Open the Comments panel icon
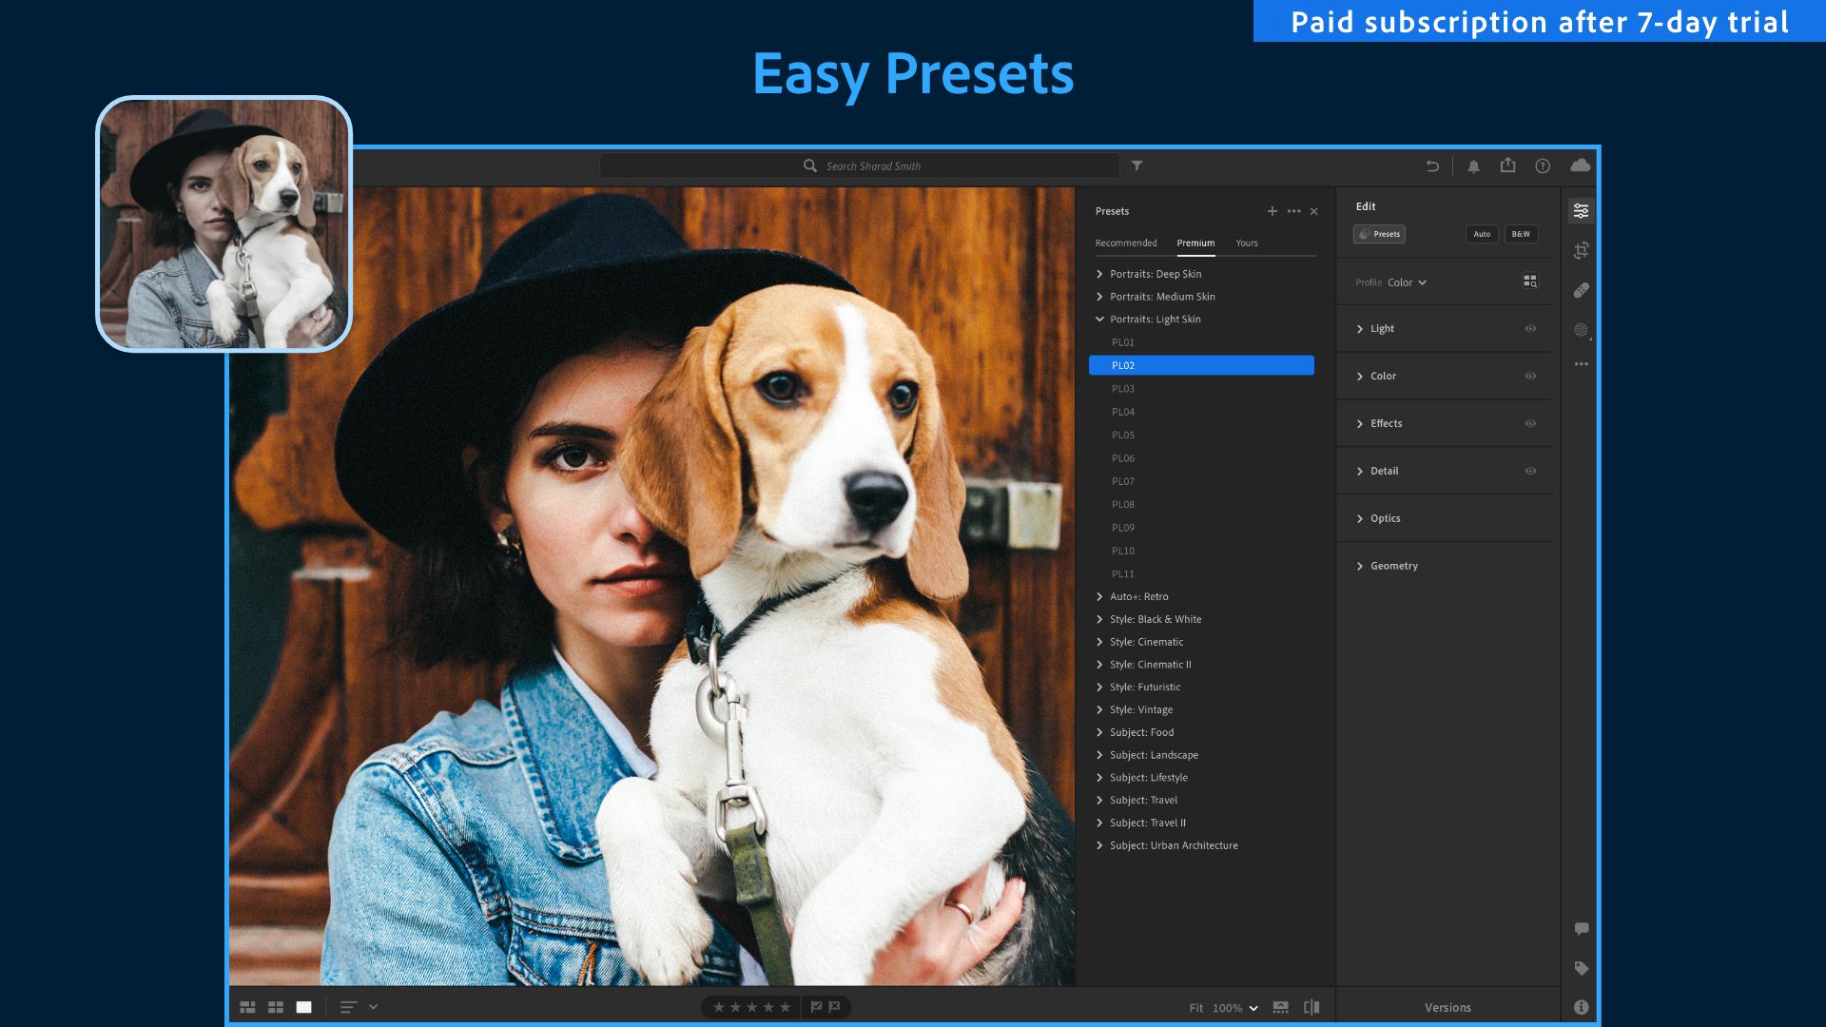Viewport: 1826px width, 1027px height. click(x=1581, y=929)
